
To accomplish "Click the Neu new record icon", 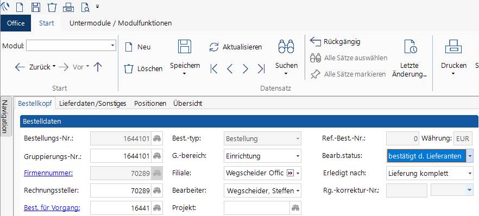I will (x=129, y=47).
